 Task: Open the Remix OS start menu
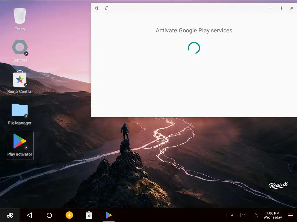10,215
